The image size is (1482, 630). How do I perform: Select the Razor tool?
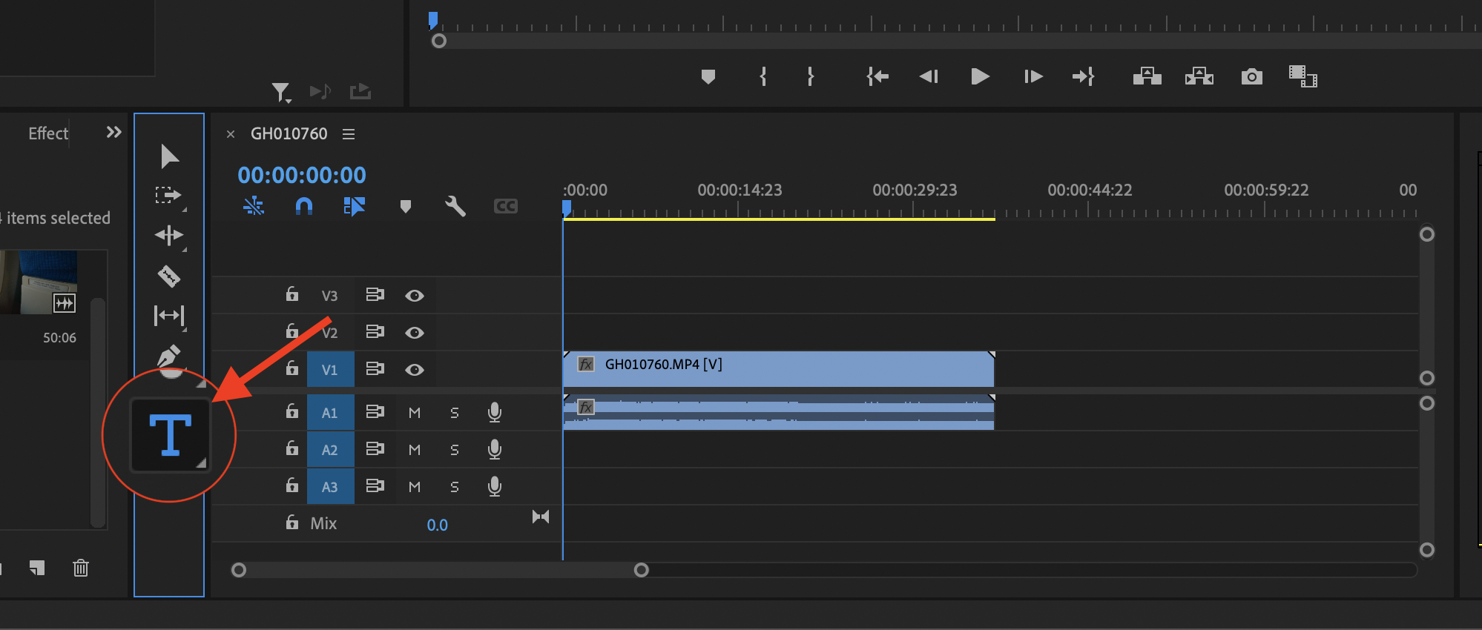(169, 276)
